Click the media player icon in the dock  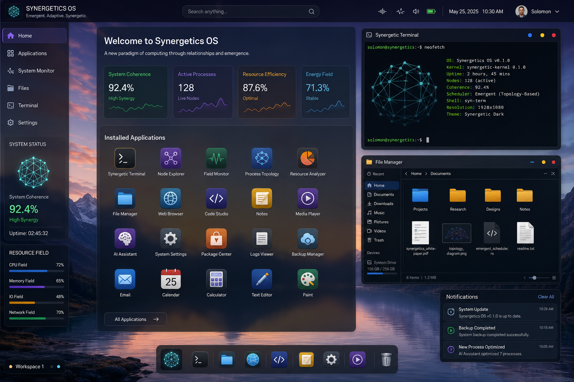(x=357, y=360)
